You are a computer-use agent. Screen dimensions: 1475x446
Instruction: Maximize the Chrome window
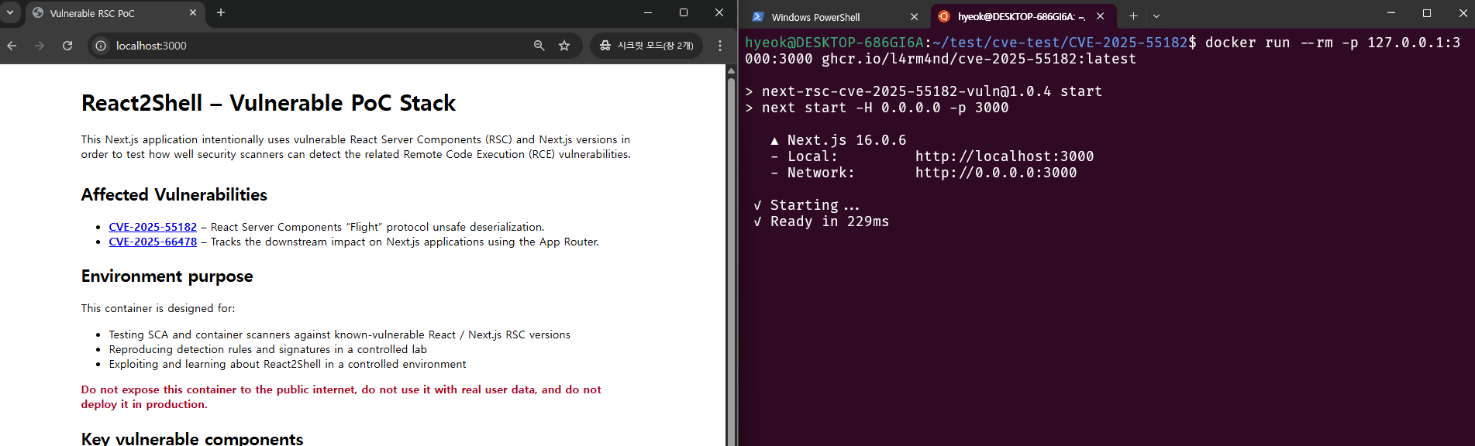coord(684,12)
